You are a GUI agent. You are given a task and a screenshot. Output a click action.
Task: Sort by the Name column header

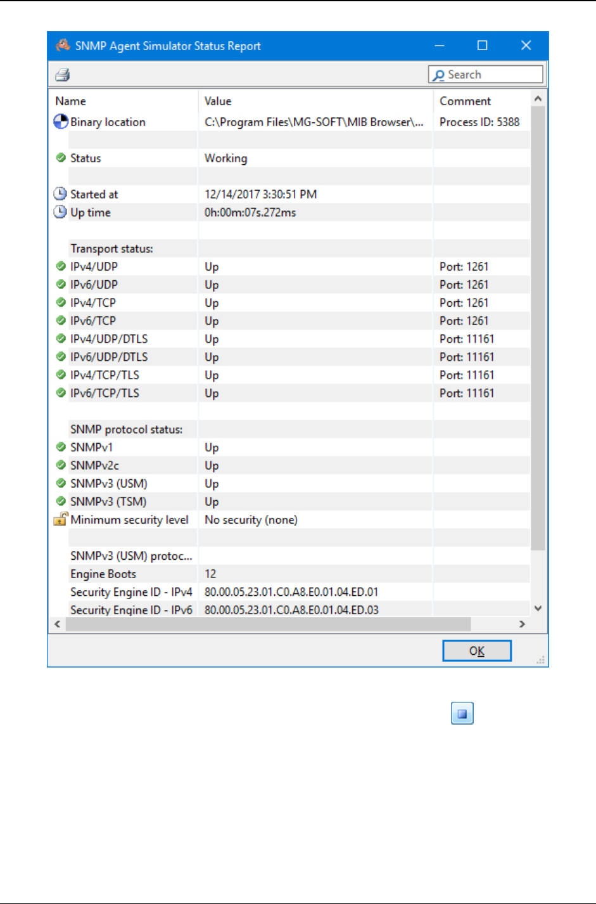click(70, 101)
